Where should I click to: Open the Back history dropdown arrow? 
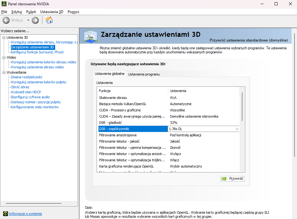[x=28, y=20]
